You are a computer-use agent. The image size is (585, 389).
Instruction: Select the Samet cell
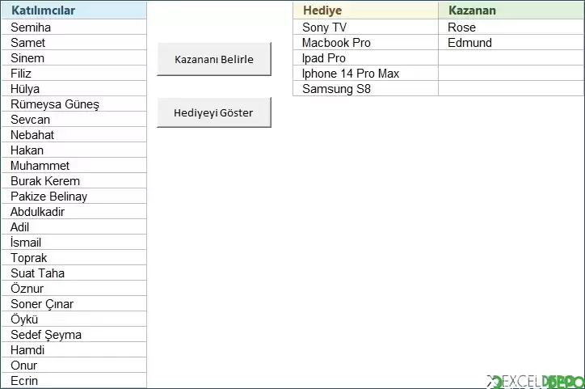tap(74, 42)
